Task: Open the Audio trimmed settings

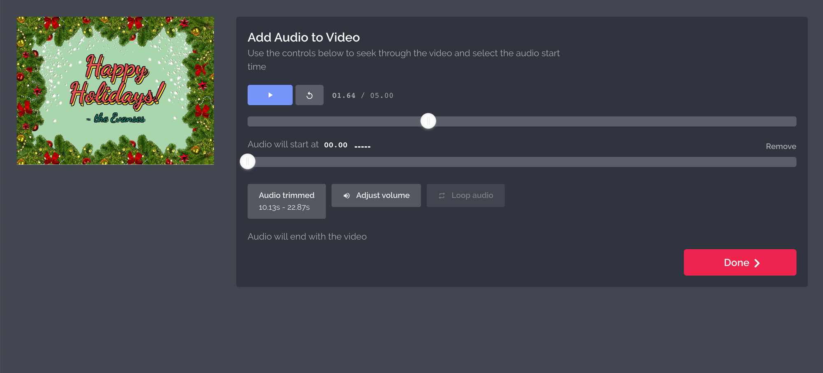Action: (x=286, y=201)
